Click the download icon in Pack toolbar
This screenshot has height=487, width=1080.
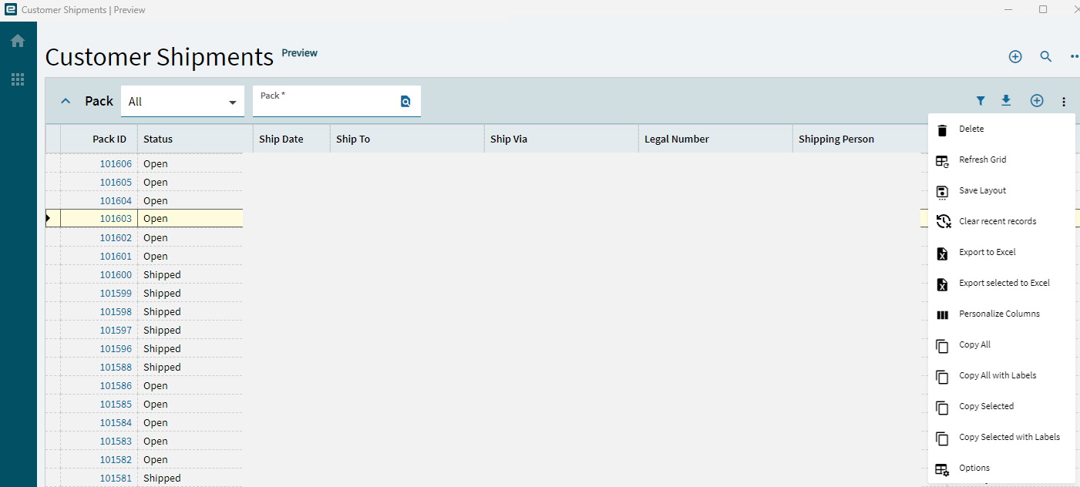coord(1006,101)
